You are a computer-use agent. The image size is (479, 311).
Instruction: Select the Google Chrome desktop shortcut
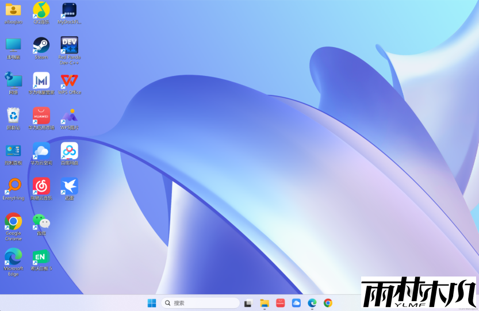(x=13, y=221)
